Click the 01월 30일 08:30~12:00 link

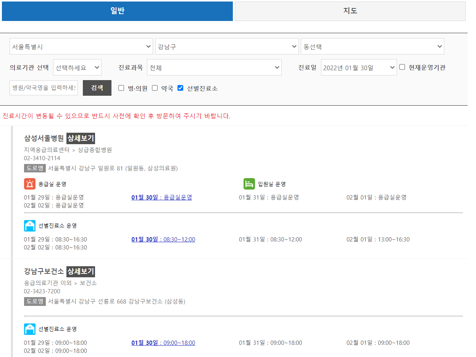coord(163,240)
